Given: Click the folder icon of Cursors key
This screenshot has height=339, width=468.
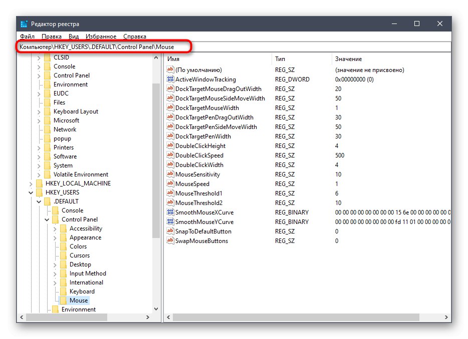Looking at the screenshot, I should (x=63, y=255).
